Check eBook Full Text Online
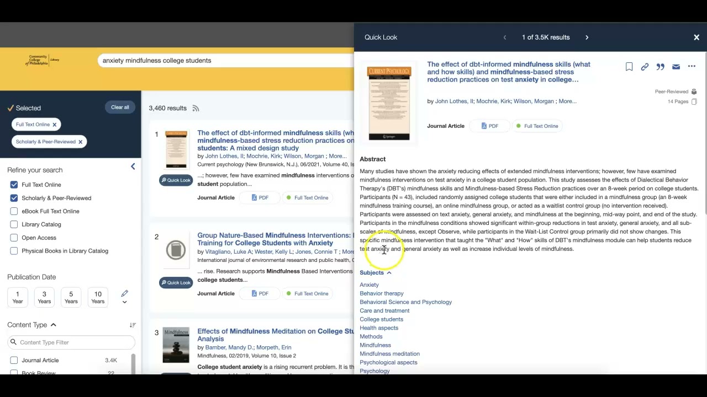 (14, 211)
